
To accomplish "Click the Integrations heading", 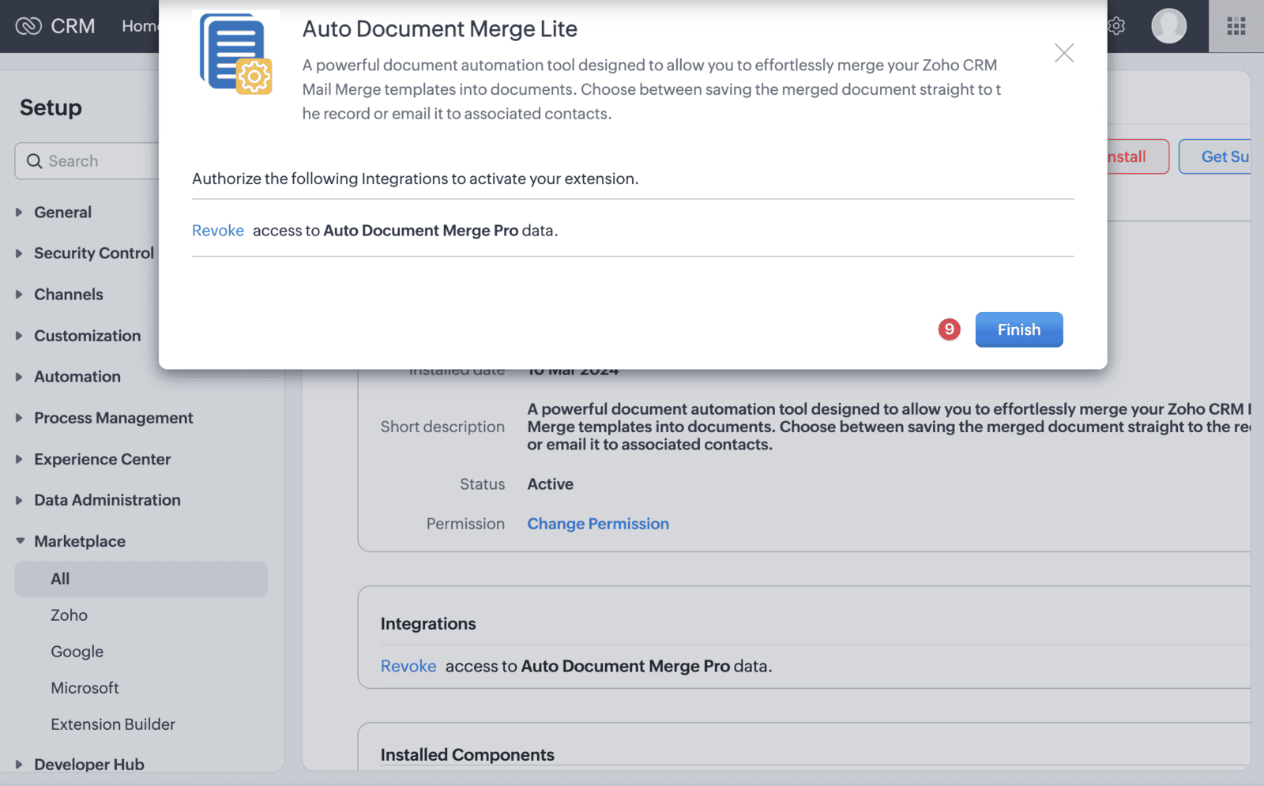I will tap(428, 623).
